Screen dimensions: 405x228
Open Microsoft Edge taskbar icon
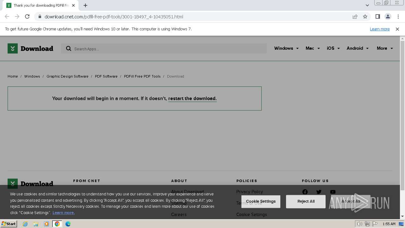[68, 224]
